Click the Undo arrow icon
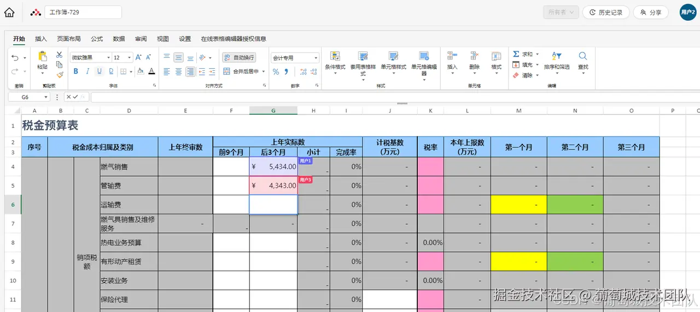The height and width of the screenshot is (312, 700). point(15,58)
